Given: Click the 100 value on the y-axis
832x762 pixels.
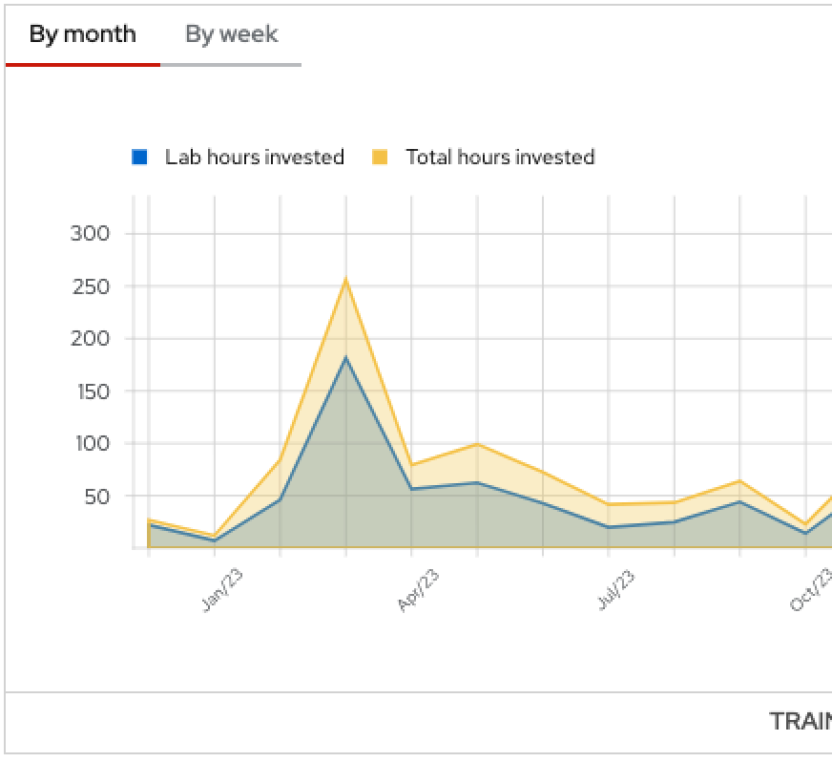Looking at the screenshot, I should click(91, 444).
